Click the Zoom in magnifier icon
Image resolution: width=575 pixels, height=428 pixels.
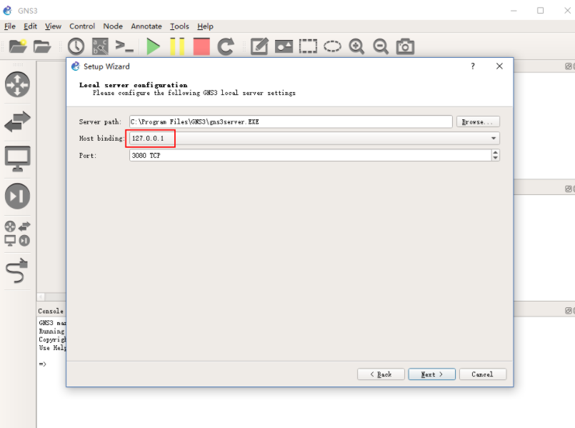(356, 46)
